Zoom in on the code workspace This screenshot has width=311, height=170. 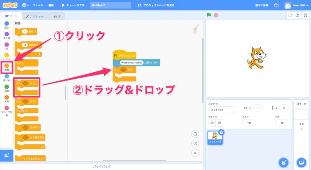click(195, 134)
